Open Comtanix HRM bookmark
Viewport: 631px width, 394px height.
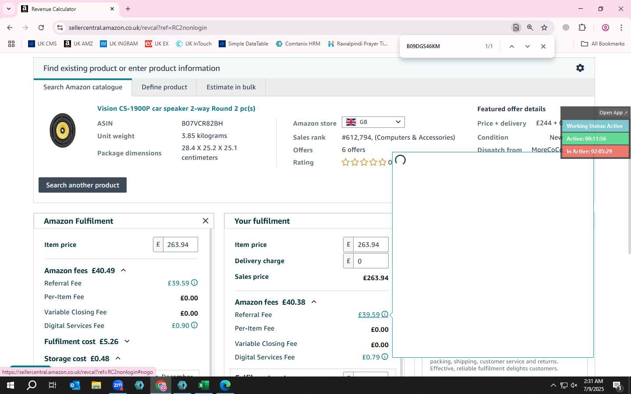(x=298, y=44)
